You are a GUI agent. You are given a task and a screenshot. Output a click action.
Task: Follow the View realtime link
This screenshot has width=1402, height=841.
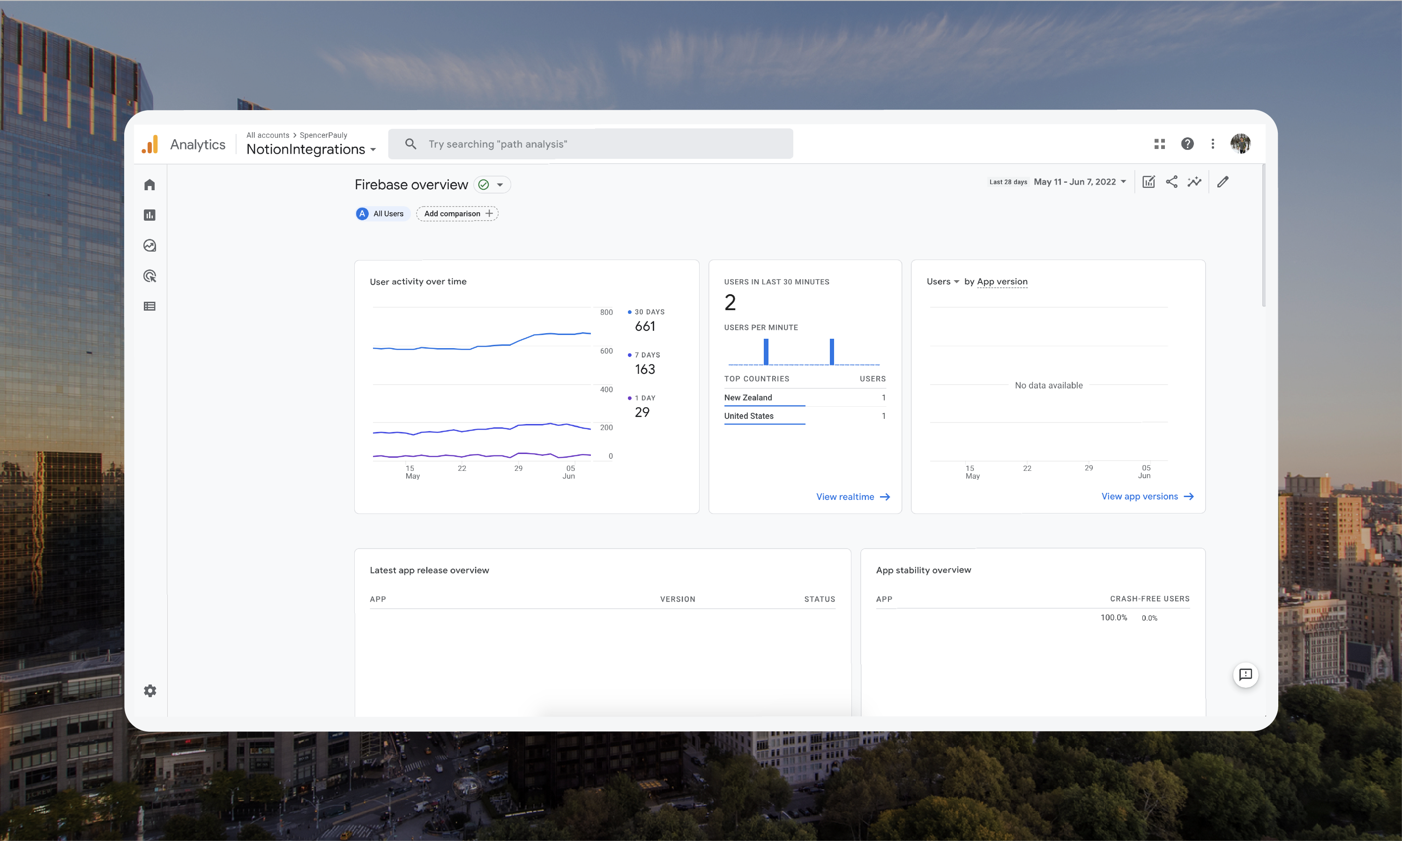(852, 497)
